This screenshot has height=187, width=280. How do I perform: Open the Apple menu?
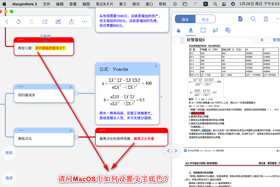pyautogui.click(x=4, y=4)
